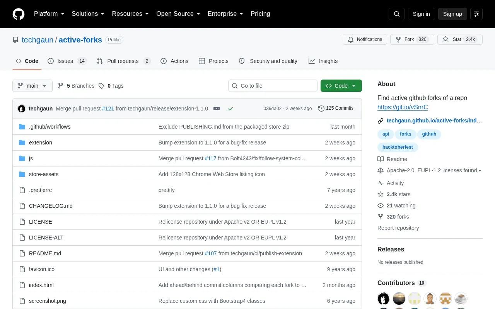Open the green Code dropdown button
The image size is (495, 309).
click(x=341, y=86)
